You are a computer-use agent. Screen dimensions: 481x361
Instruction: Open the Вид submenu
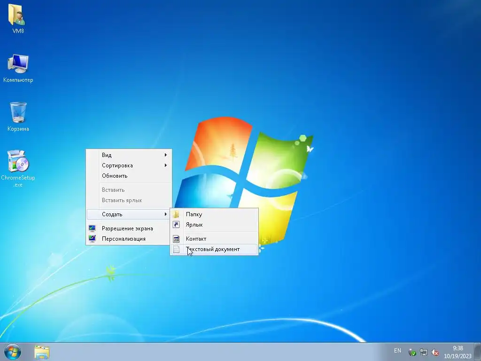coord(129,155)
